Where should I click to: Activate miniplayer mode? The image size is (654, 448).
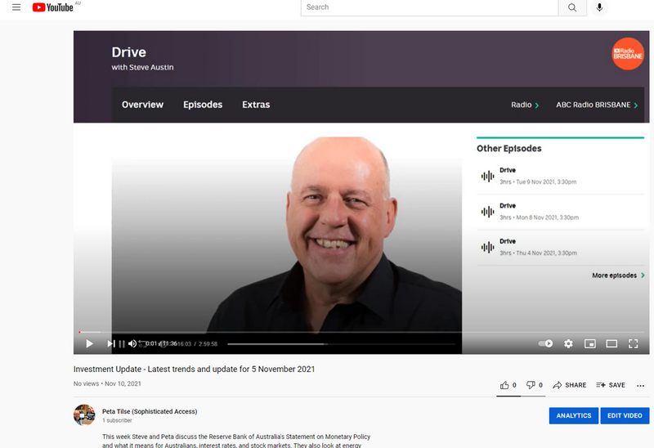point(589,343)
